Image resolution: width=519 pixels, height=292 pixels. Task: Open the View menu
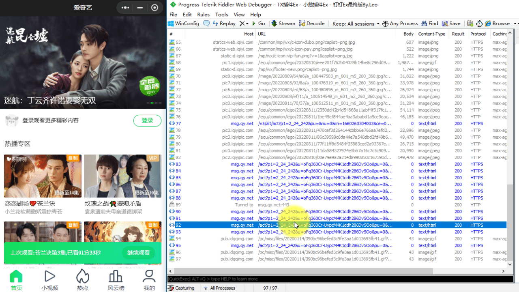point(239,15)
